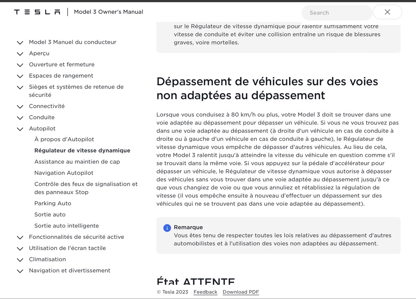Screen dimensions: 416x299
Task: Open the Conduite section
Action: tap(42, 117)
